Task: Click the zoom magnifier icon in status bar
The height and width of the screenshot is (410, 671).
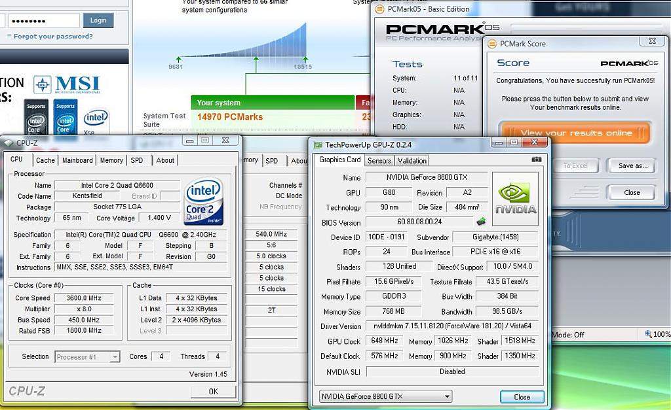Action: click(648, 334)
